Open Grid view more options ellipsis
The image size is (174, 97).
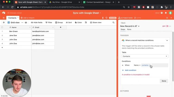tap(22, 22)
